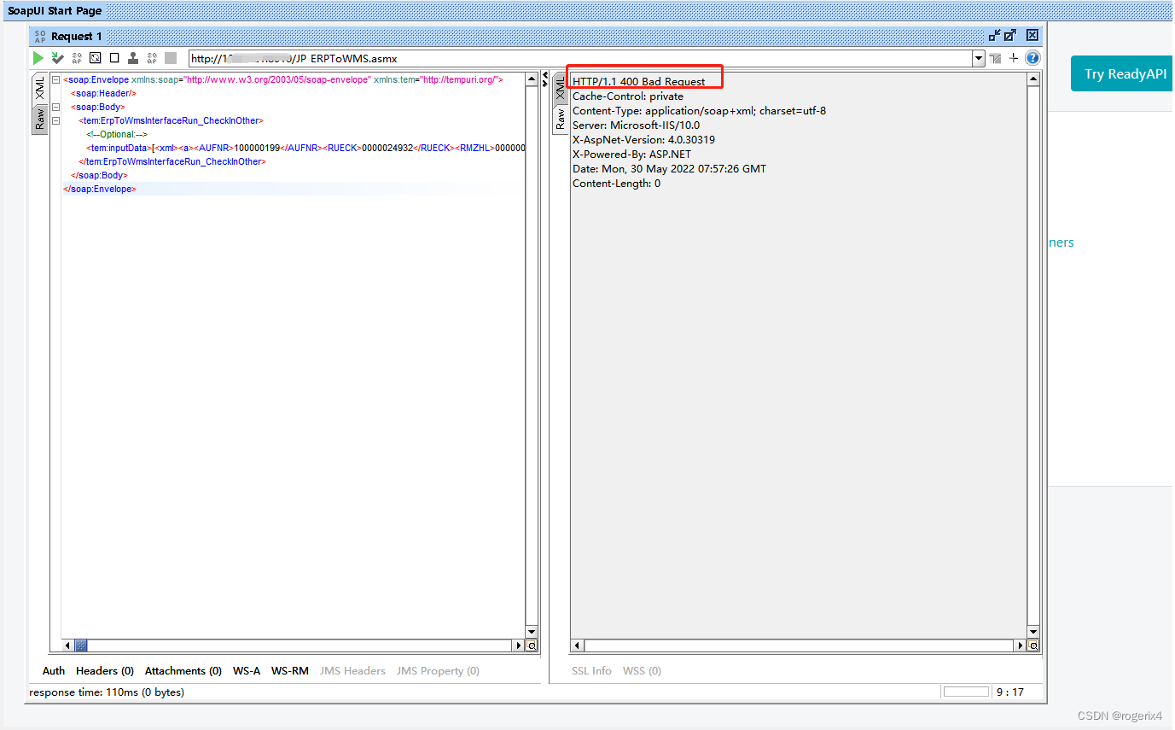Click the tem:inputData line
1175x730 pixels.
click(305, 148)
